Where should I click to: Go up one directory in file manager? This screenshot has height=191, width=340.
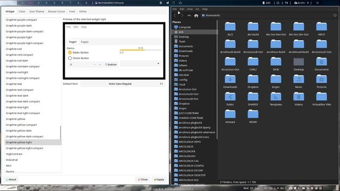pos(189,15)
